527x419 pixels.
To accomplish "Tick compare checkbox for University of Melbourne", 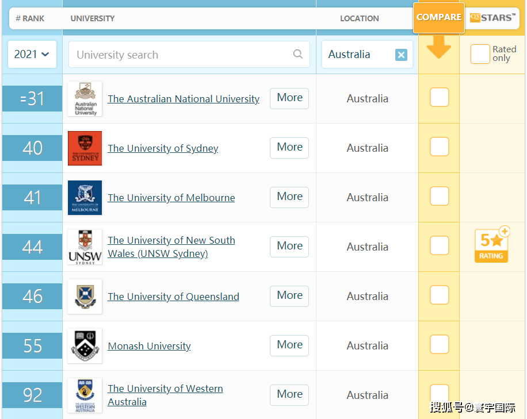I will (x=439, y=197).
